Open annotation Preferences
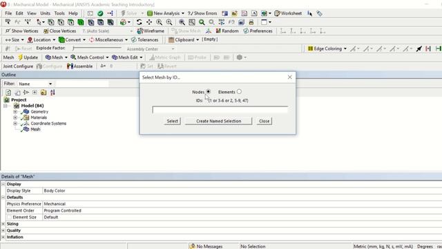The height and width of the screenshot is (249, 442). pyautogui.click(x=258, y=31)
